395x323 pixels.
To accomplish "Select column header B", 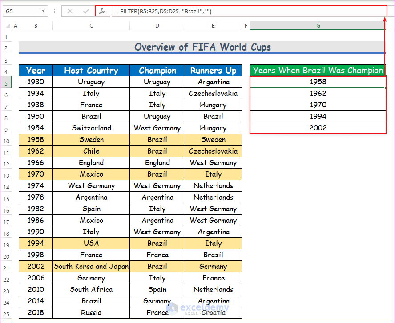I will [x=36, y=25].
